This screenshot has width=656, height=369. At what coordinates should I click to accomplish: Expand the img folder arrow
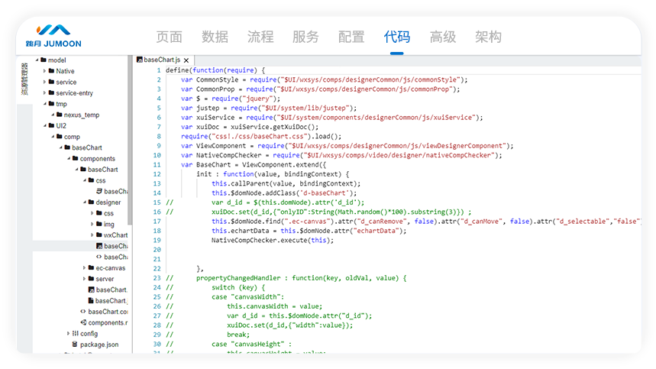tap(92, 224)
